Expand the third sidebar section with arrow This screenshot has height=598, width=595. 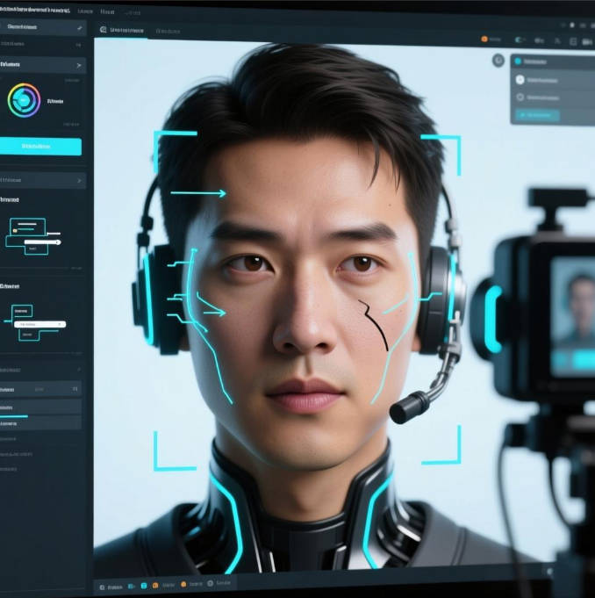[80, 181]
